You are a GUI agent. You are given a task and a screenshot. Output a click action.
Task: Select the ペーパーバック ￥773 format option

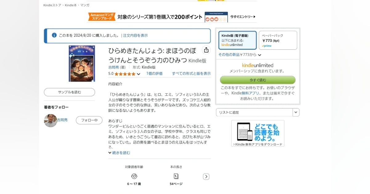click(x=278, y=40)
